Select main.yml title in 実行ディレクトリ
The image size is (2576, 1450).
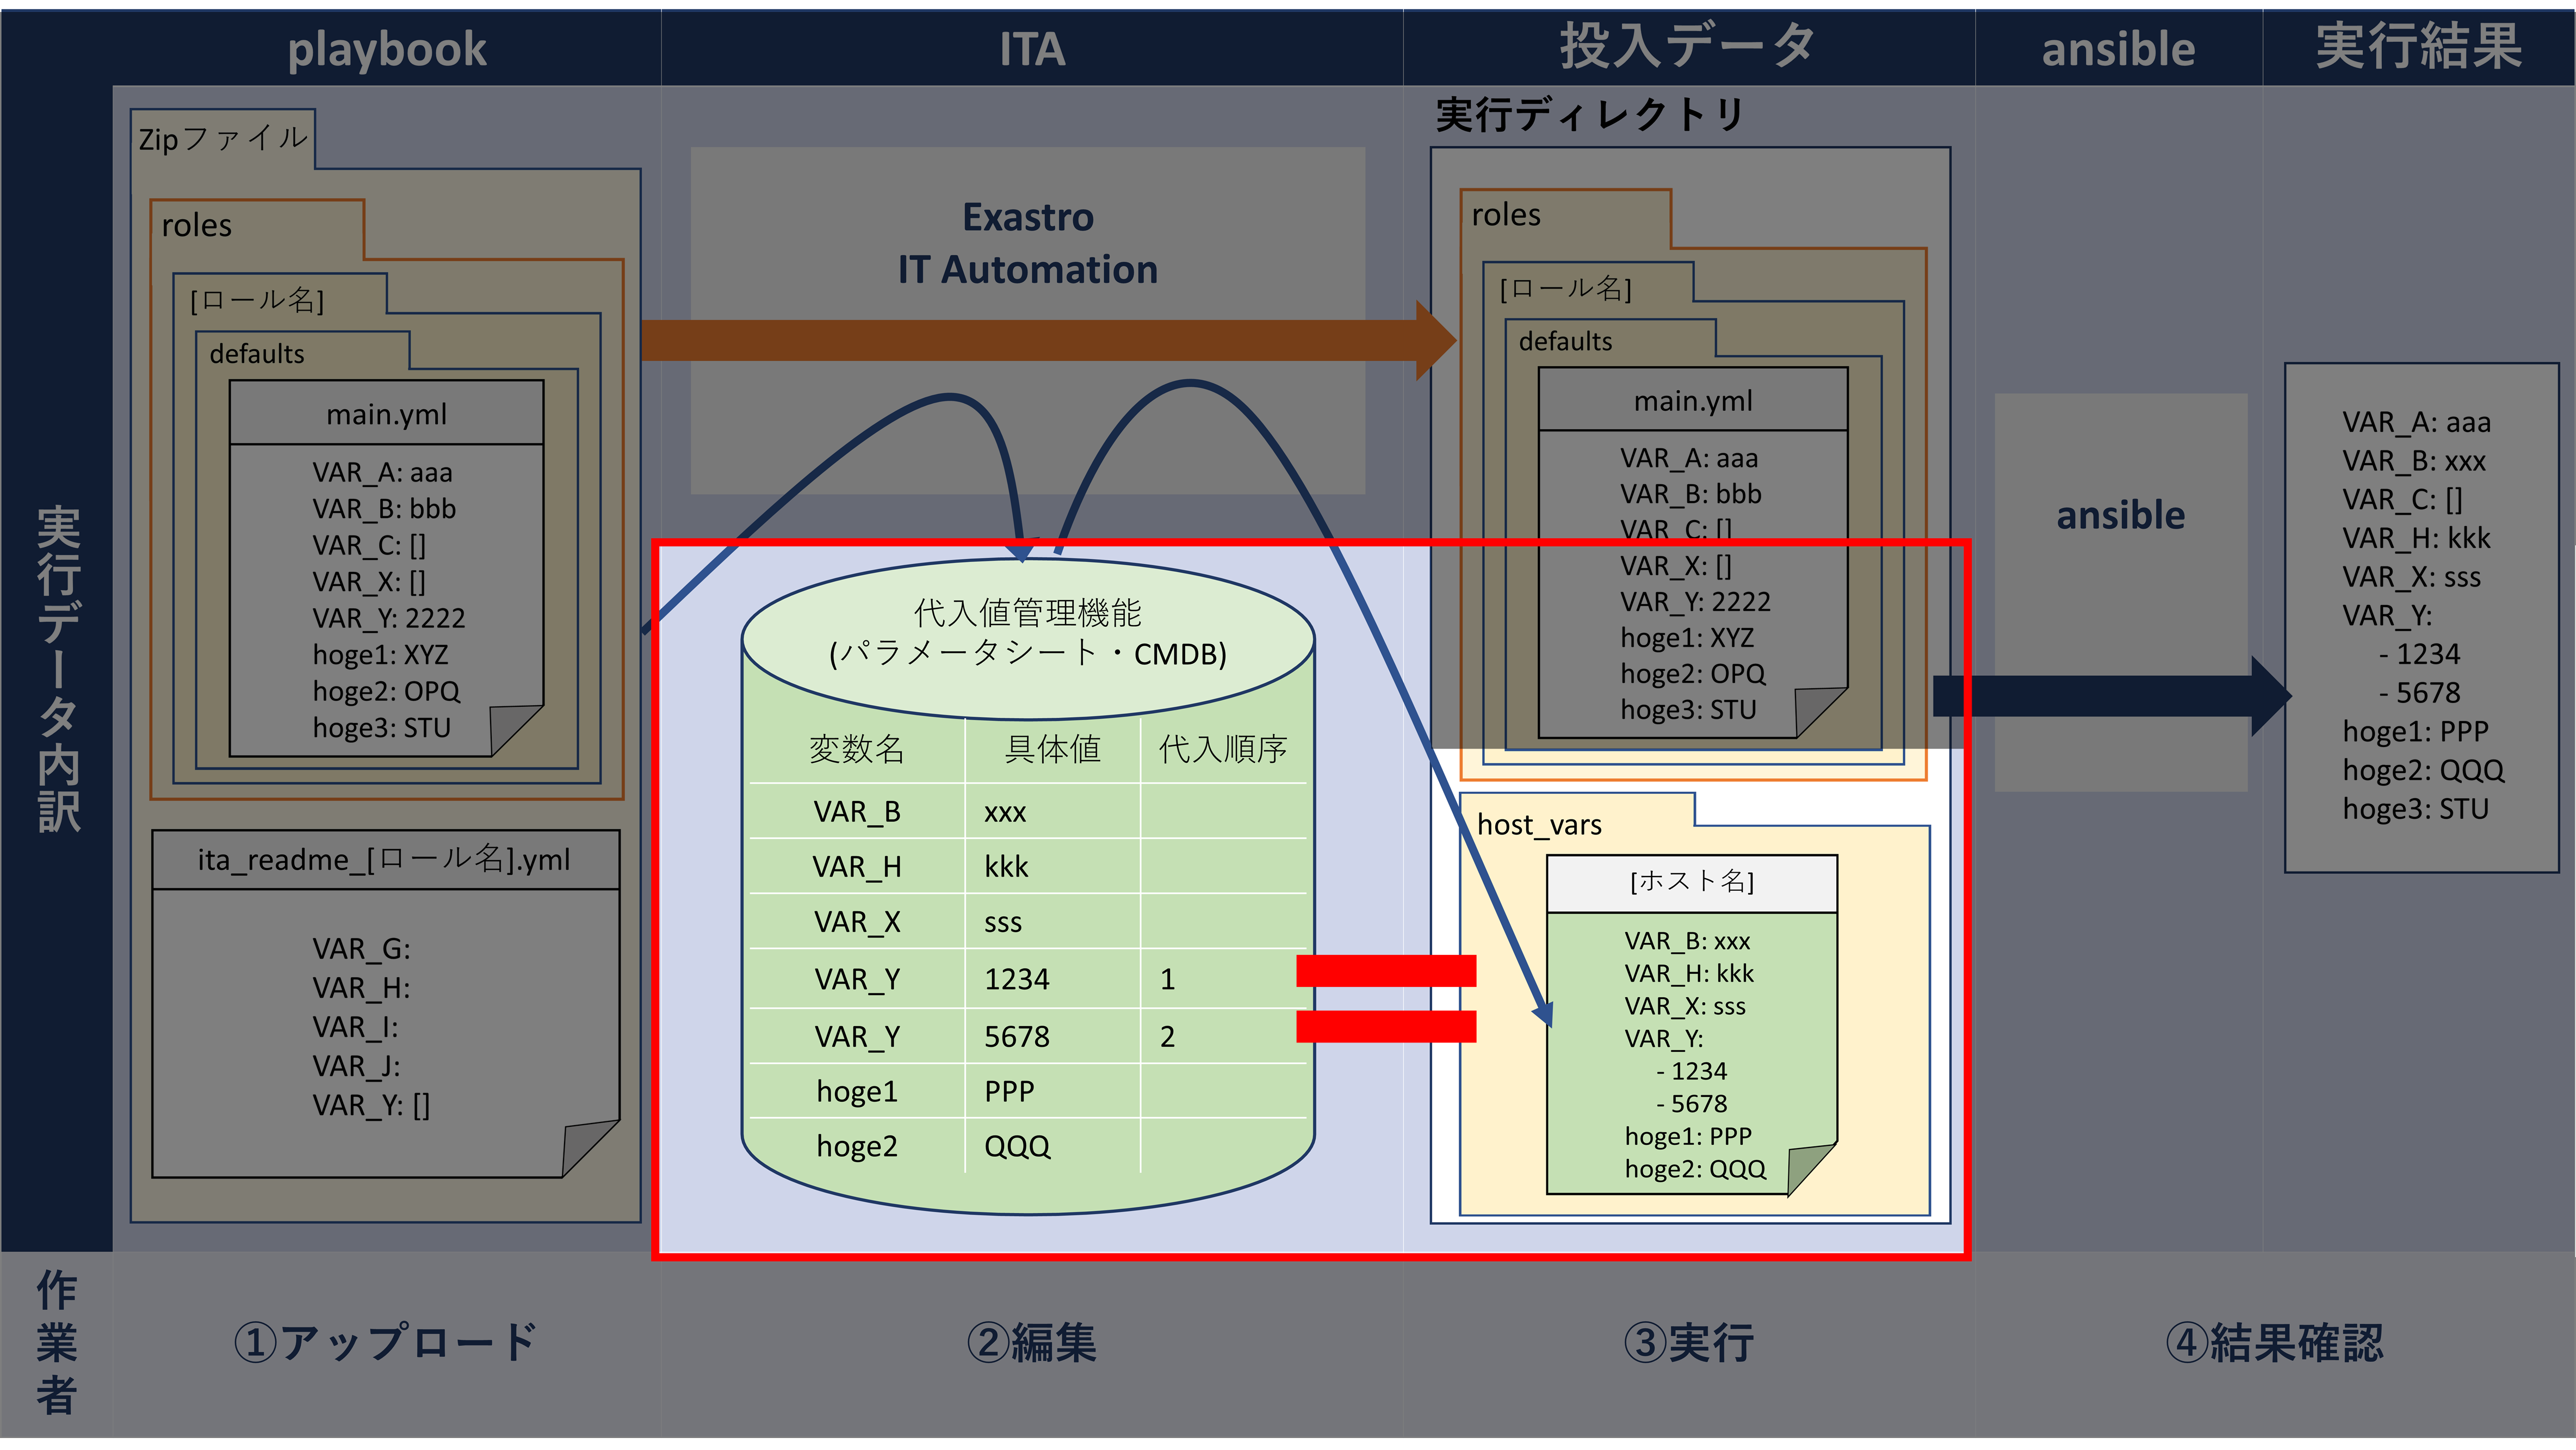click(1693, 400)
